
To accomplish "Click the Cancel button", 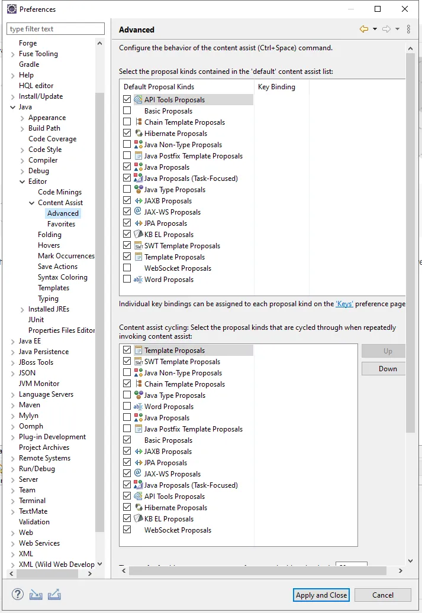I will pyautogui.click(x=383, y=595).
